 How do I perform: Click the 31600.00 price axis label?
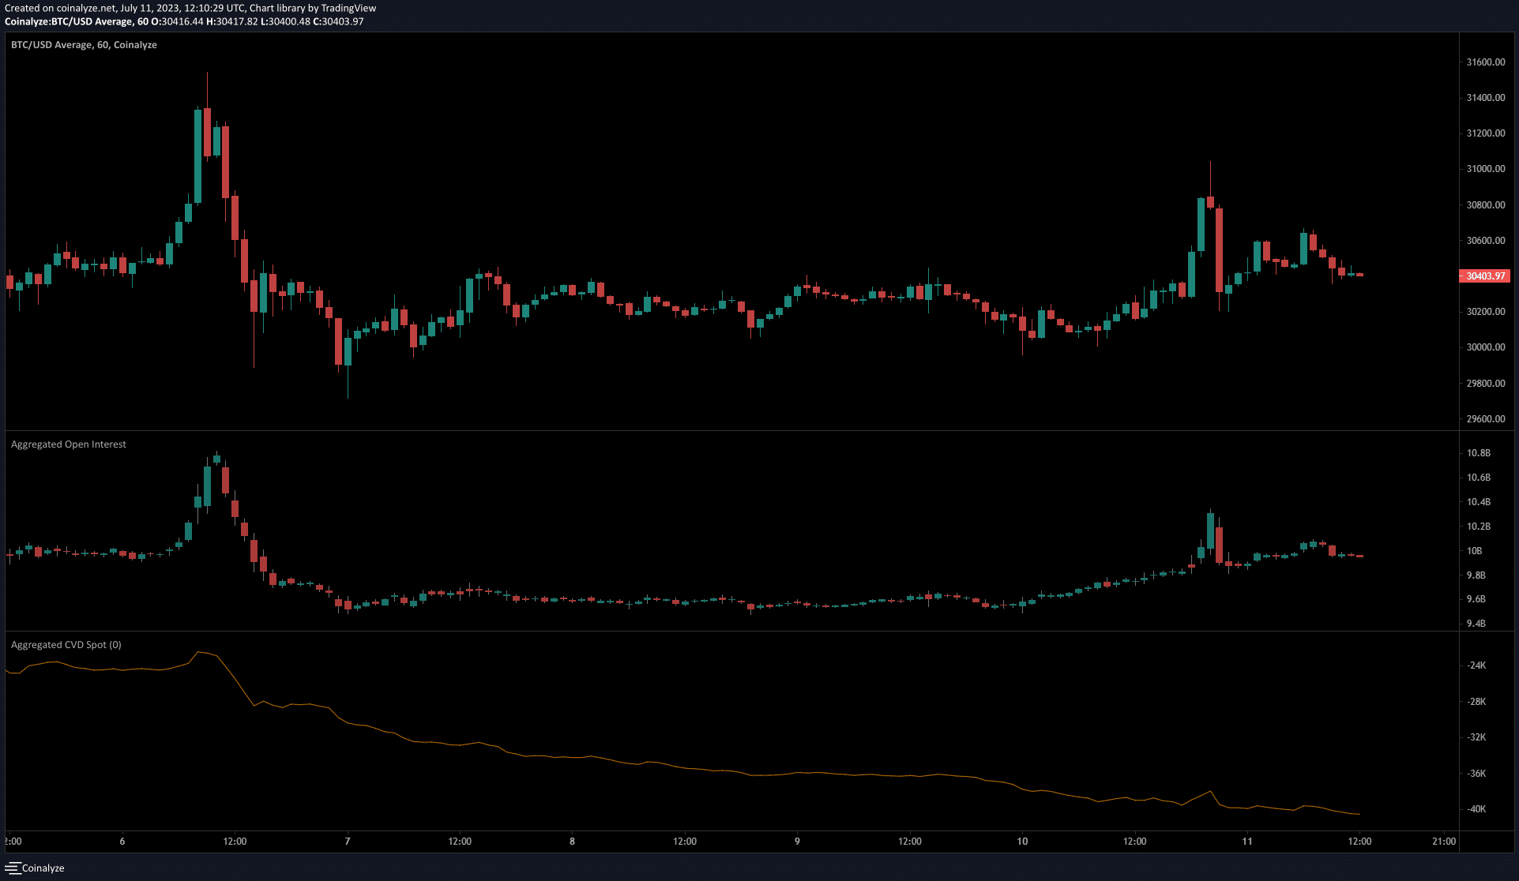[1486, 62]
